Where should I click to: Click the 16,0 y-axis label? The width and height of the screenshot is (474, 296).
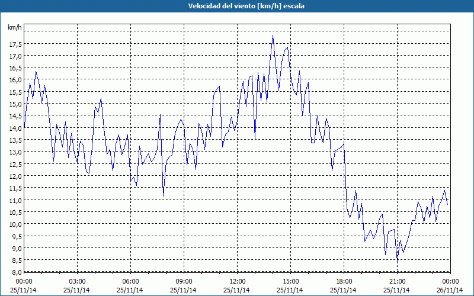[x=15, y=81]
